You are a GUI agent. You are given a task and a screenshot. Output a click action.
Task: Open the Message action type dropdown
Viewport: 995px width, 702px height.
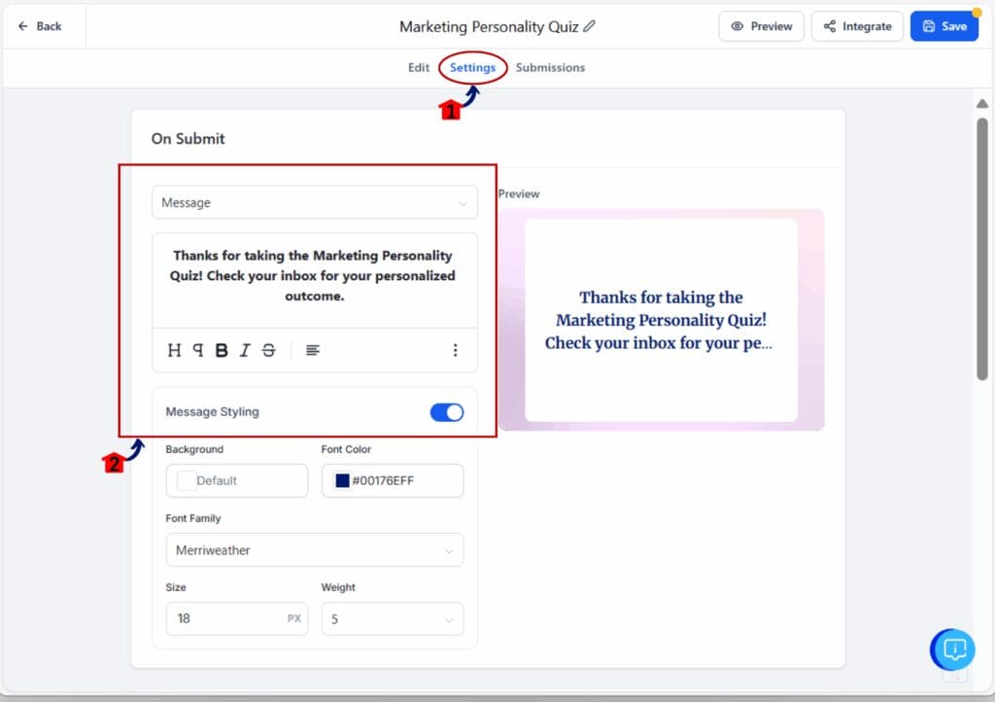(314, 202)
